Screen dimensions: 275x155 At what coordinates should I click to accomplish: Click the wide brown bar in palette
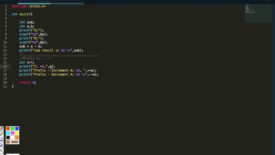coord(15,142)
